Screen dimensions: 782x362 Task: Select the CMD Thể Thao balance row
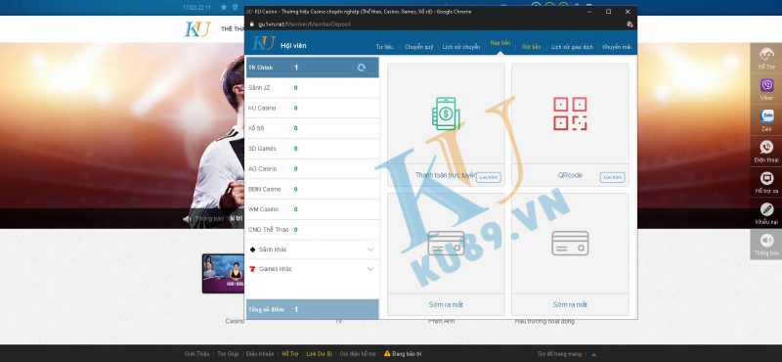click(x=312, y=230)
